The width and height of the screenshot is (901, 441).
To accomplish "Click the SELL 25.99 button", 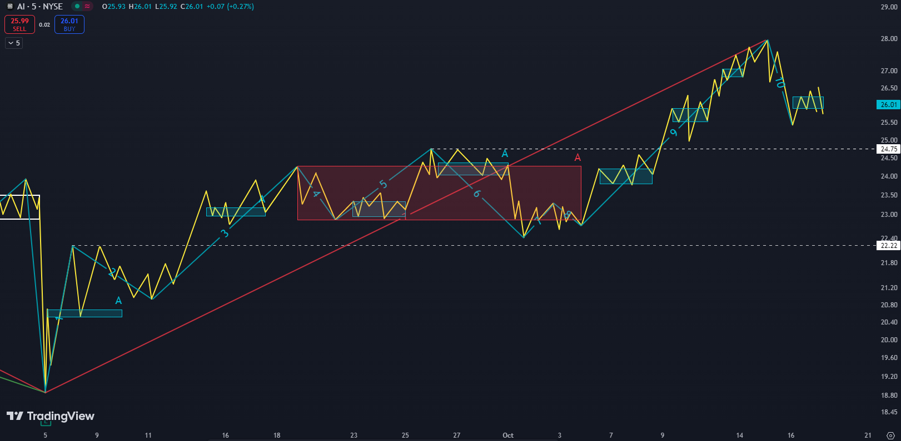I will [19, 24].
